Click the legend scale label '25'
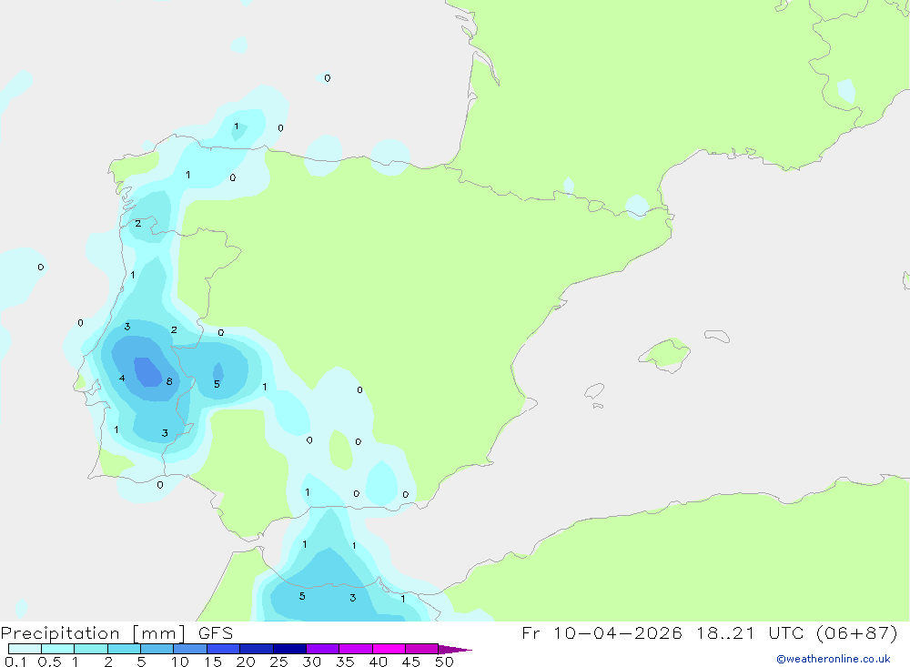Viewport: 910px width, 667px height. (x=278, y=662)
